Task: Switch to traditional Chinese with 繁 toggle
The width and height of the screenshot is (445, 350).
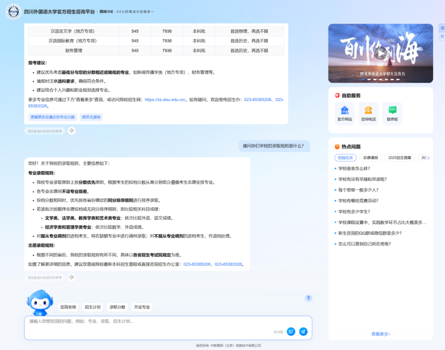Action: point(442,36)
